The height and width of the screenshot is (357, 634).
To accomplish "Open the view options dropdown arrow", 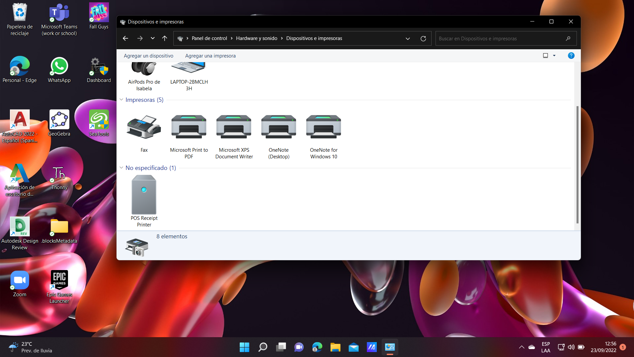I will [554, 56].
